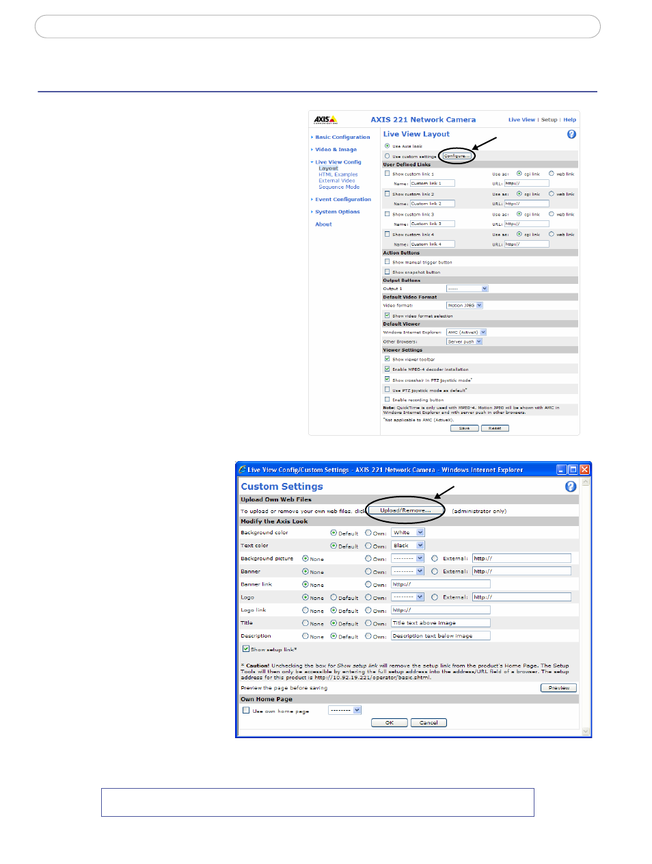
Task: Open Windows Internet Explorer 'AMC (ActiveX)' dropdown
Action: click(466, 332)
